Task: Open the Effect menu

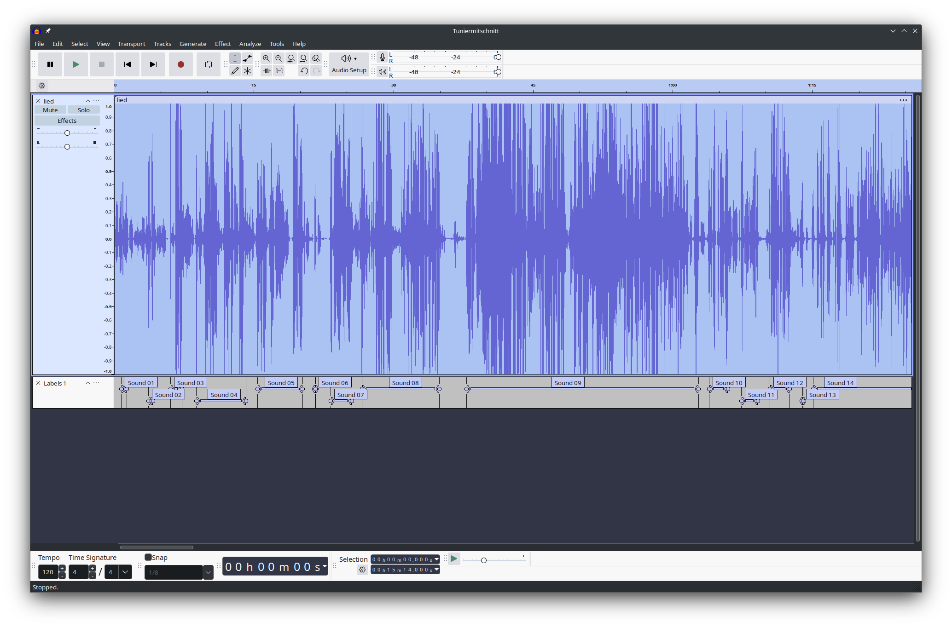Action: click(223, 44)
